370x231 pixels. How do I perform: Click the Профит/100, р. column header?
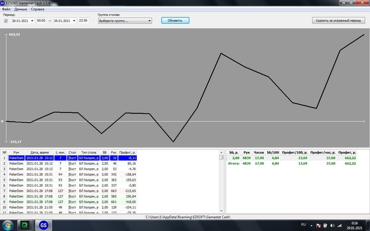(x=294, y=152)
